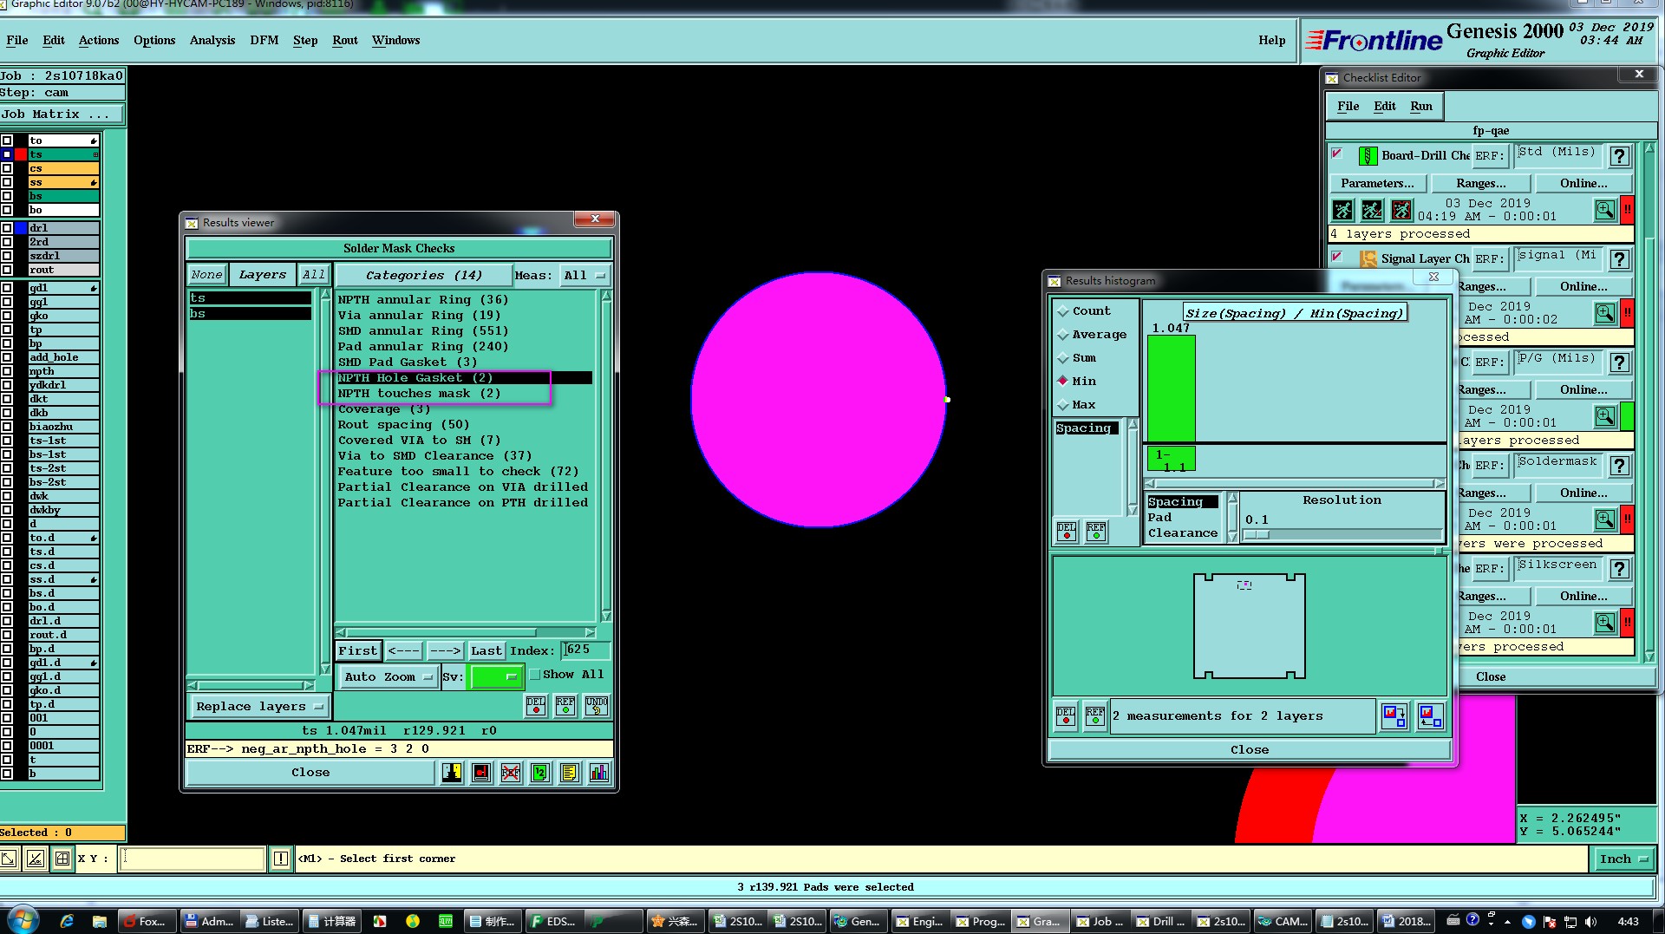
Task: Open the Job Matrix selector
Action: tap(62, 114)
